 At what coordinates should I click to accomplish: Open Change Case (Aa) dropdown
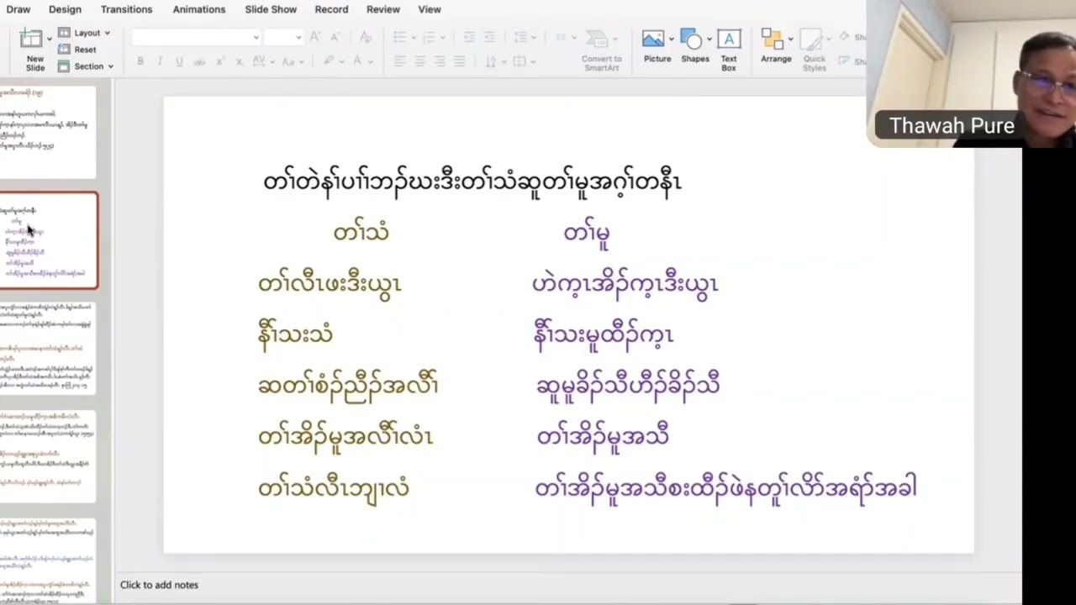point(292,61)
